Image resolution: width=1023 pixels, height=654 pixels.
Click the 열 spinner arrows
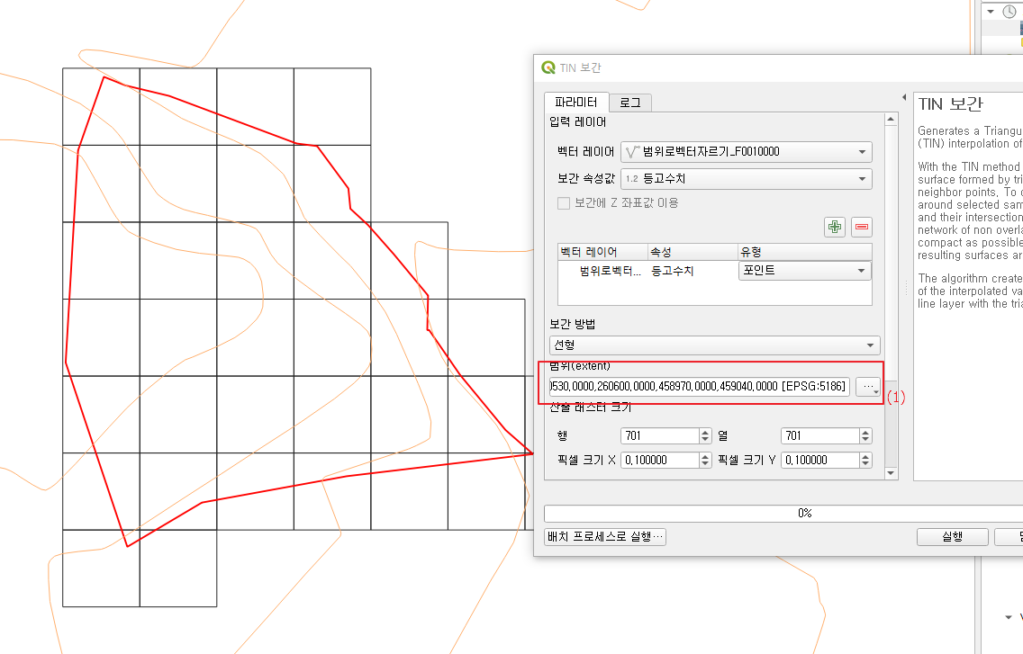[x=865, y=436]
